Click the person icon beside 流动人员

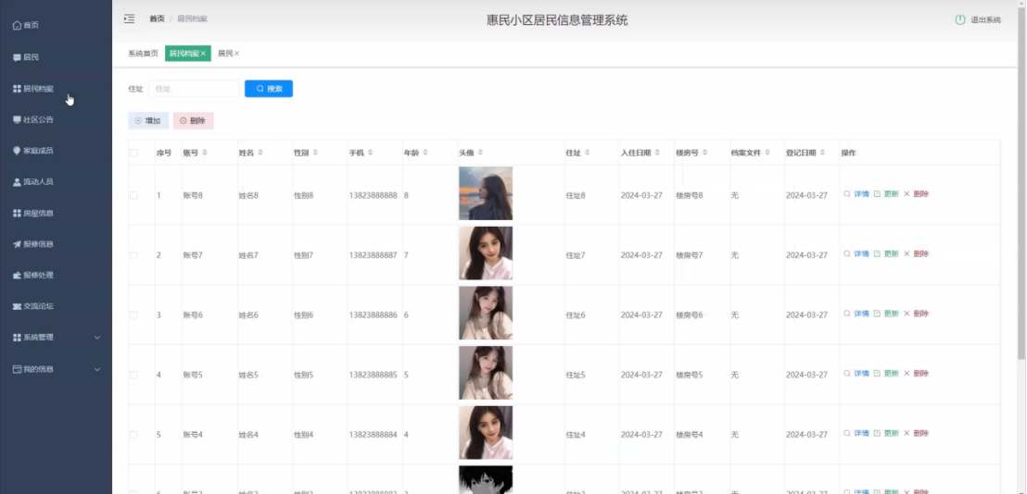coord(17,181)
